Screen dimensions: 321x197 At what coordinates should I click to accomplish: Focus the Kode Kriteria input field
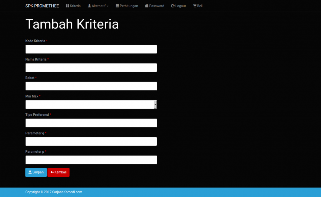(91, 49)
